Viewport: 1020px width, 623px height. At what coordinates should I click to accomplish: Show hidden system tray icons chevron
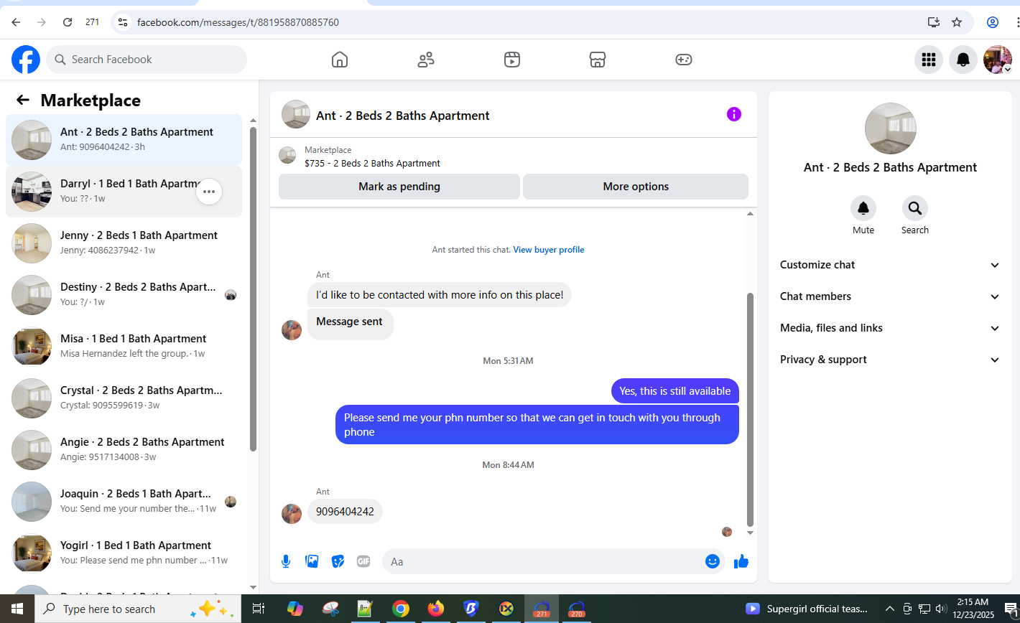click(x=889, y=609)
